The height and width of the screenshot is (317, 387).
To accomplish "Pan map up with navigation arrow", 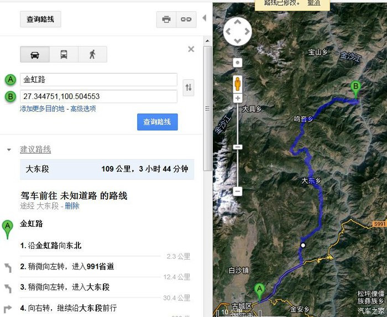I will tap(237, 22).
